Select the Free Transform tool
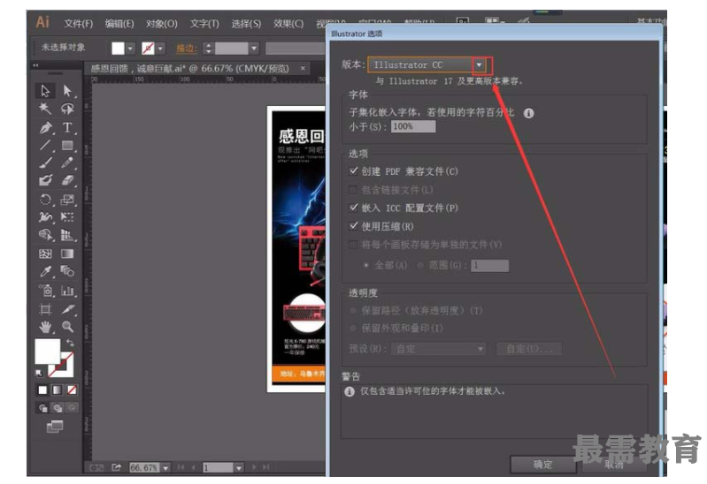Screen dimensions: 707x484 point(67,217)
